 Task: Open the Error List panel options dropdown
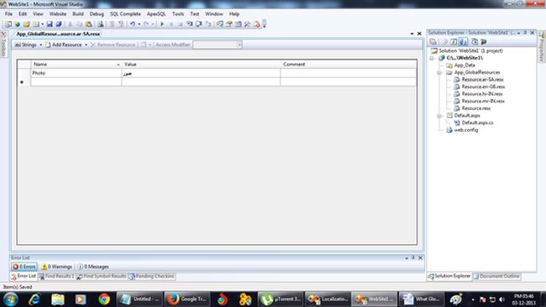(407, 258)
